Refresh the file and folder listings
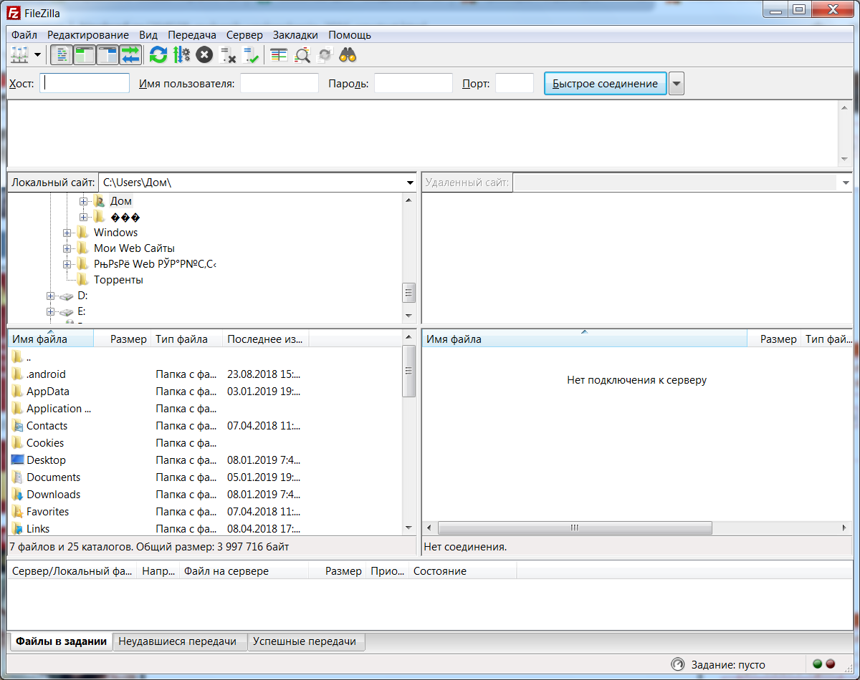 click(x=158, y=54)
